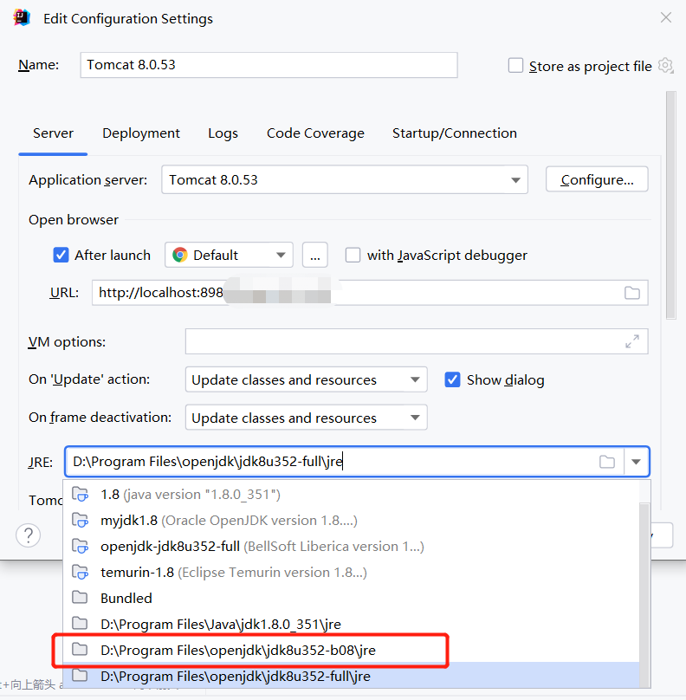
Task: Open the Application server dropdown
Action: pyautogui.click(x=345, y=180)
